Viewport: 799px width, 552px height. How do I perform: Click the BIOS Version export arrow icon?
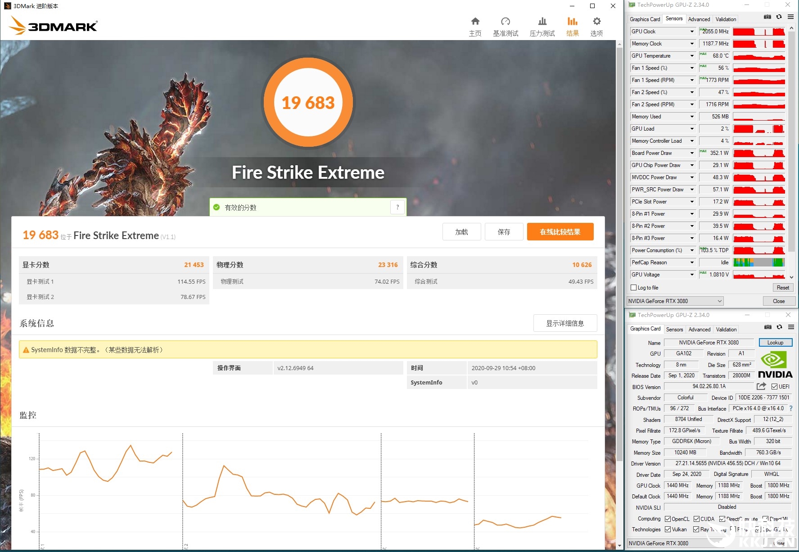761,386
